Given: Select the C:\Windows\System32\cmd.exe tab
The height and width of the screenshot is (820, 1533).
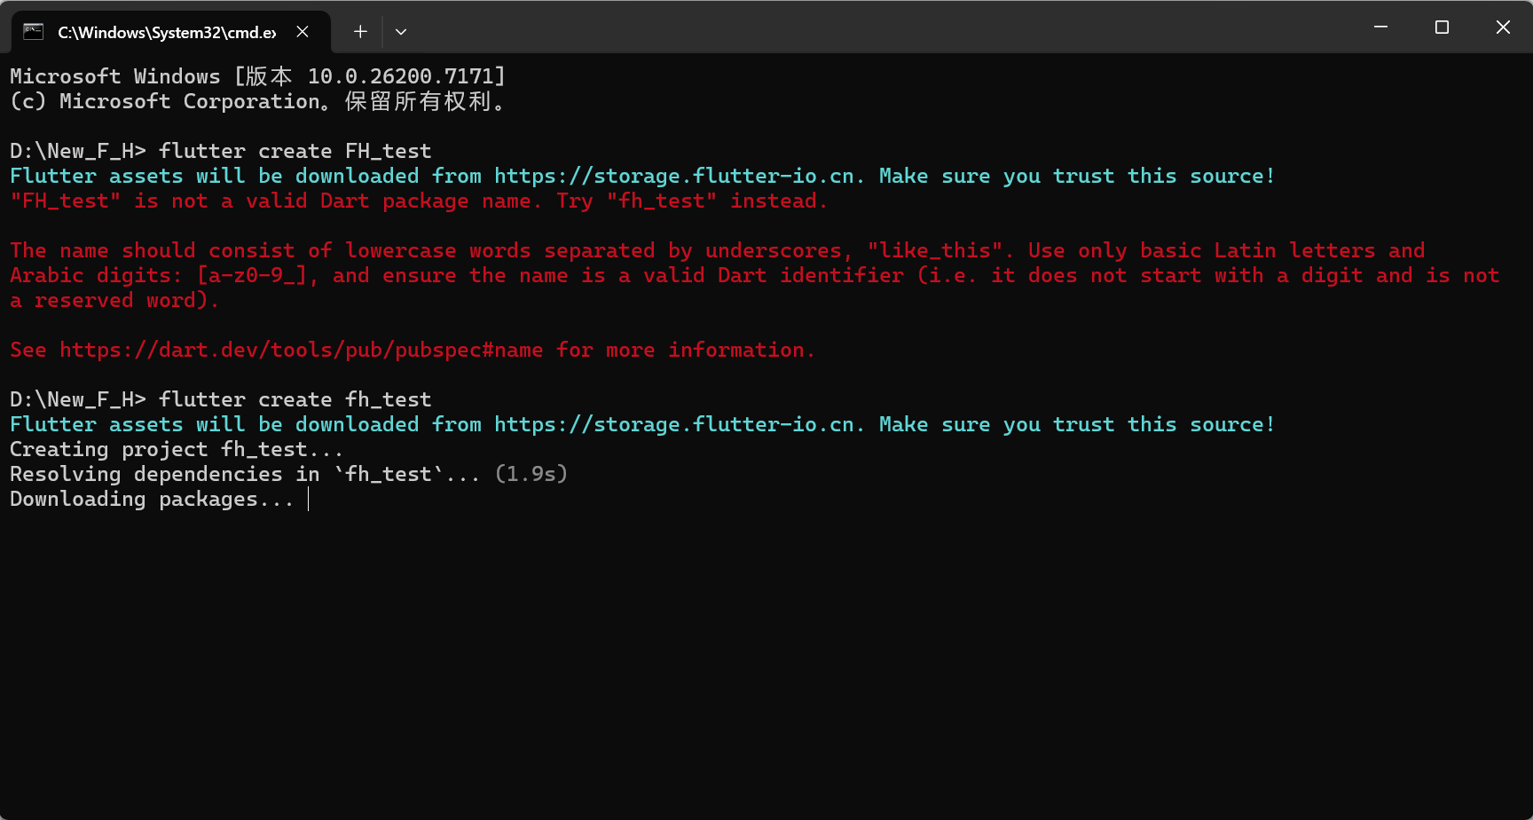Looking at the screenshot, I should (x=170, y=32).
